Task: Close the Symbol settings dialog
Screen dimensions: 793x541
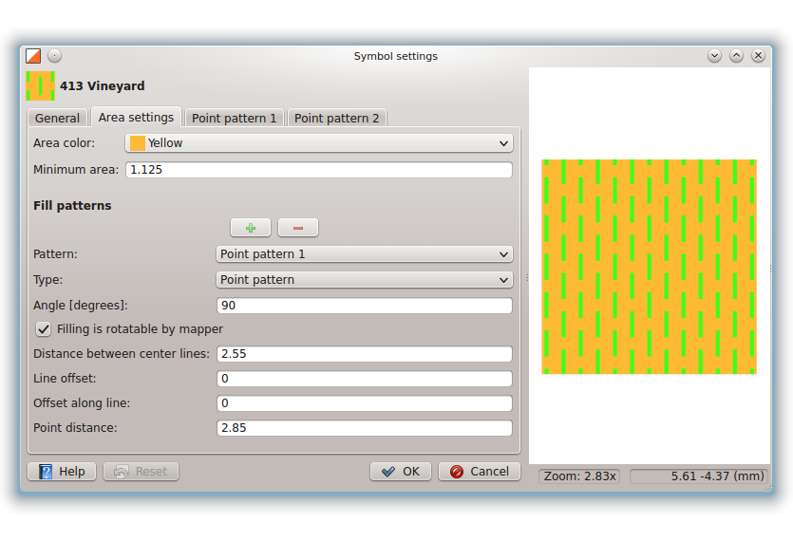Action: coord(758,56)
